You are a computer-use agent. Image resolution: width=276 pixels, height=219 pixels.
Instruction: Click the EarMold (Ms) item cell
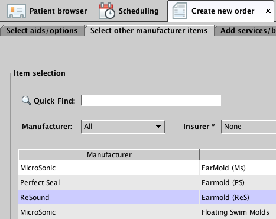(x=238, y=168)
